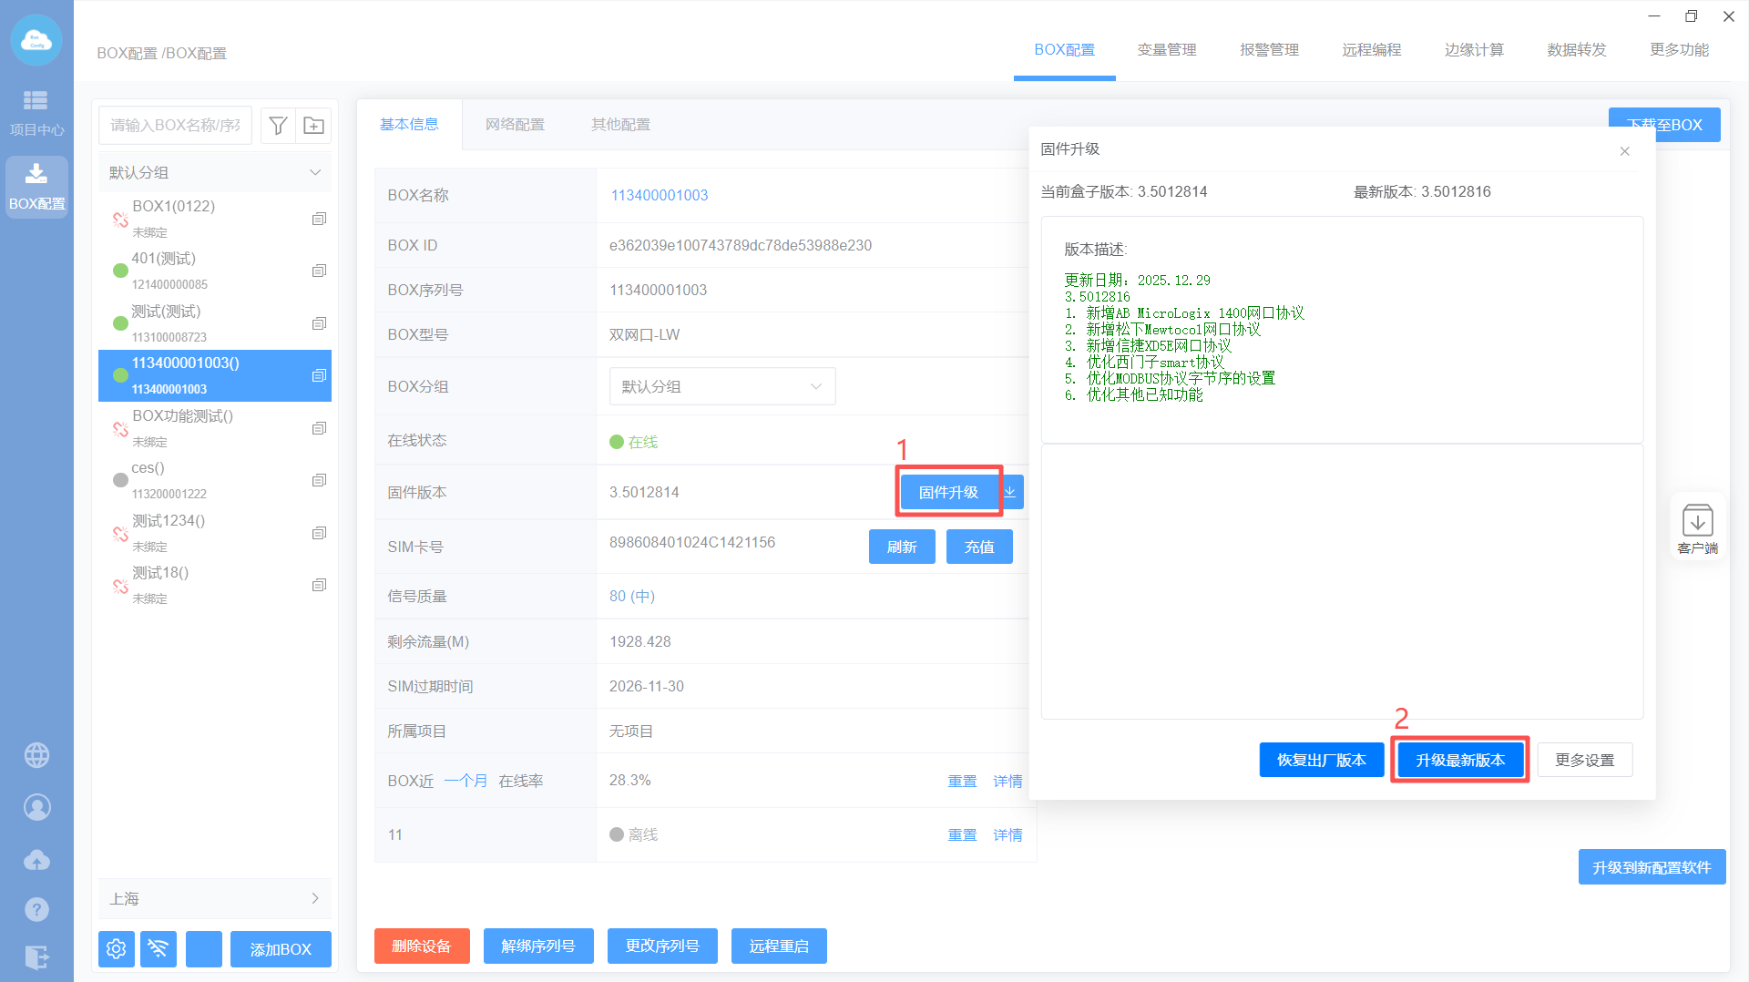Click copy icon beside 401(测试)
This screenshot has height=982, width=1749.
pyautogui.click(x=319, y=271)
